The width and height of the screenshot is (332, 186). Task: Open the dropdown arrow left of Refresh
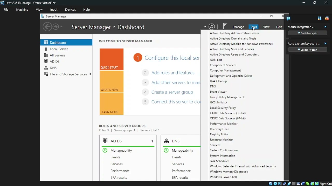(x=205, y=27)
